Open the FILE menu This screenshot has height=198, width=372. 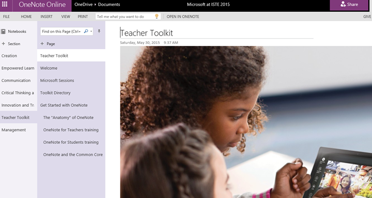tap(6, 16)
